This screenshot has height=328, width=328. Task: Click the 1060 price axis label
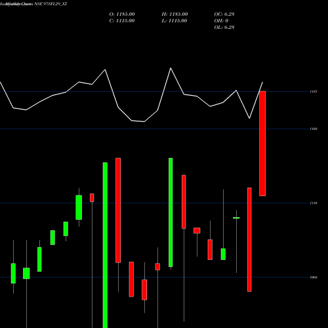coord(314,277)
